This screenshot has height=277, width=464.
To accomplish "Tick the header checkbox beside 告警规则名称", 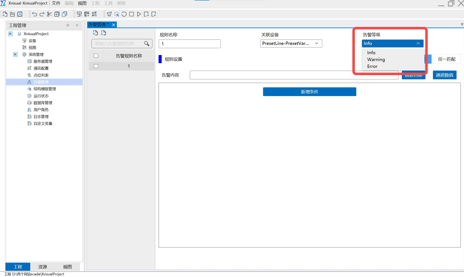I will [96, 56].
